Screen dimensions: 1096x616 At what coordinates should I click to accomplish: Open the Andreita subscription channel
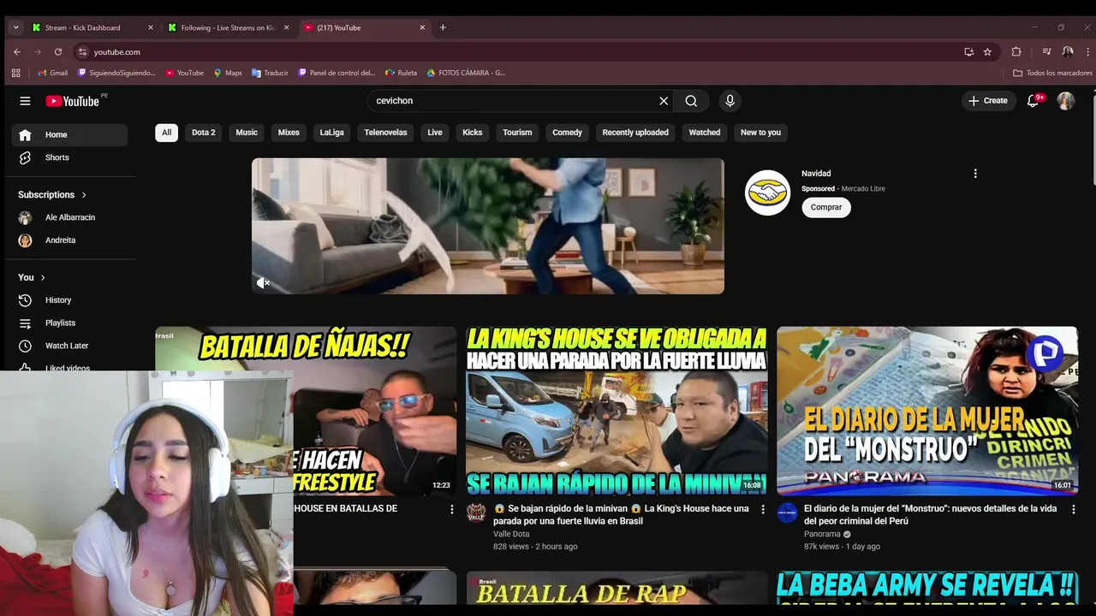pyautogui.click(x=69, y=240)
